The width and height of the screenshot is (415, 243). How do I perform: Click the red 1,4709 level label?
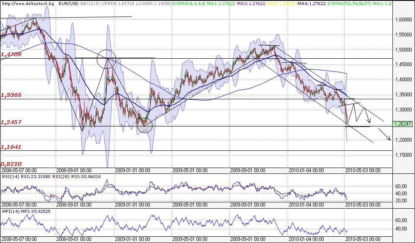[x=11, y=54]
